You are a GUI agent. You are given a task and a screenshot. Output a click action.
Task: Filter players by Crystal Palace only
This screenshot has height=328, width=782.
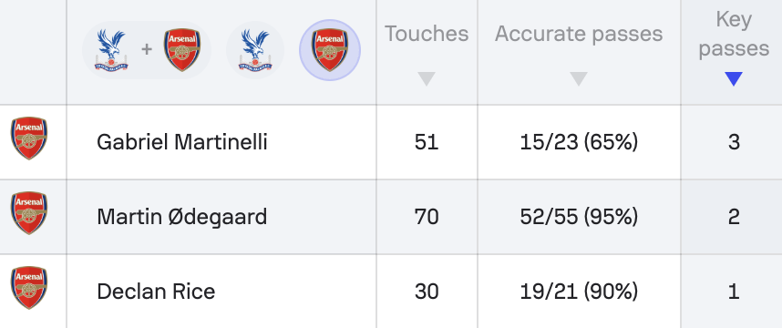255,50
